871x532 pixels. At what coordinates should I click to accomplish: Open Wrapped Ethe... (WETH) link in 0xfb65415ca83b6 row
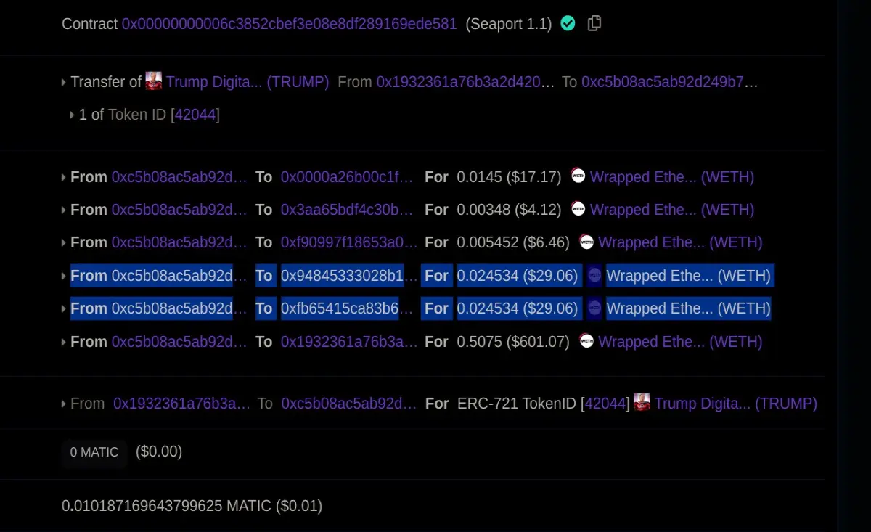(689, 308)
